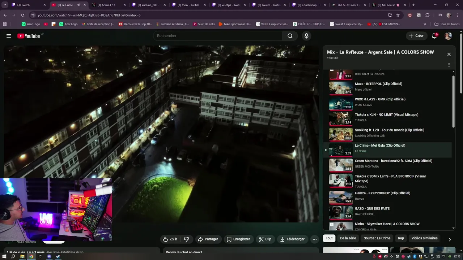
Task: Open Windows taskbar search
Action: coord(13,256)
